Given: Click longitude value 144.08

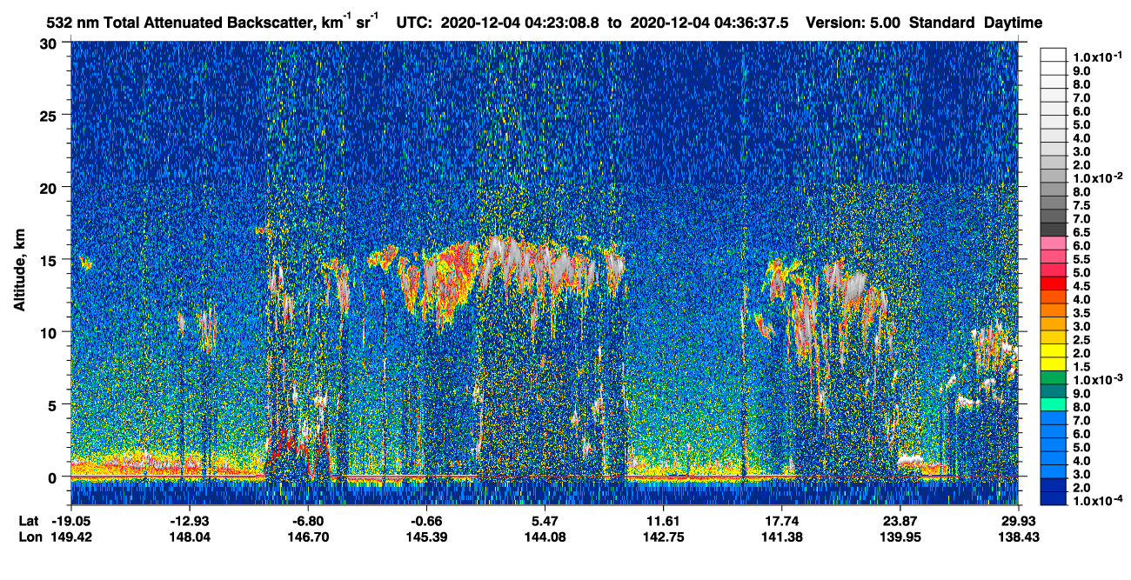Looking at the screenshot, I should [545, 537].
